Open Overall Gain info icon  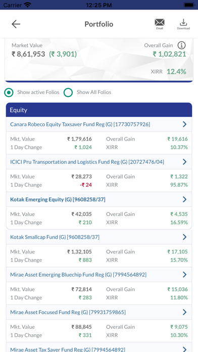(x=182, y=46)
